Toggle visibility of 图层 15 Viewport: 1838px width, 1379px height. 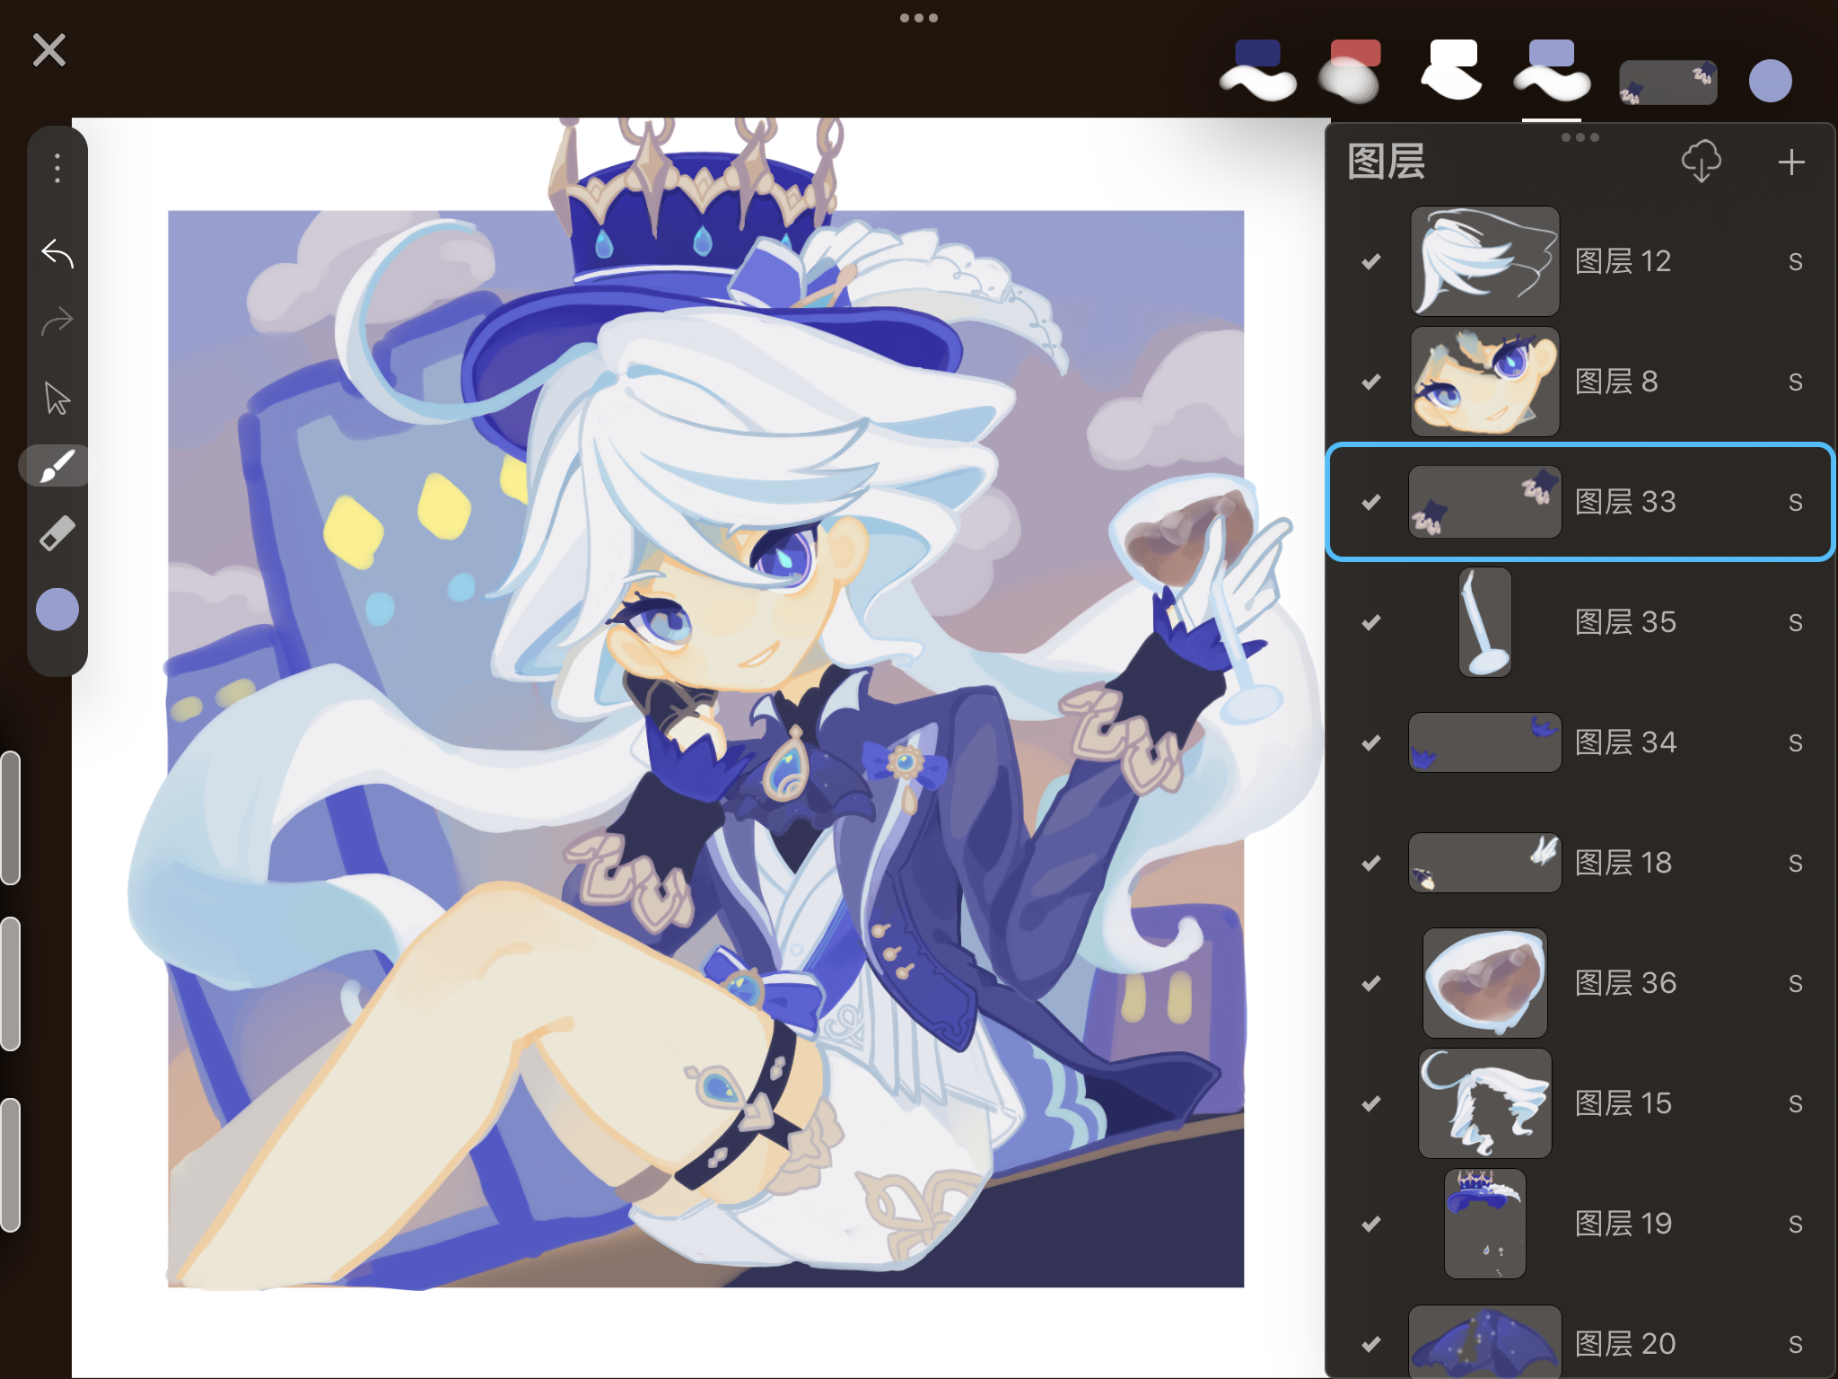(1371, 1103)
